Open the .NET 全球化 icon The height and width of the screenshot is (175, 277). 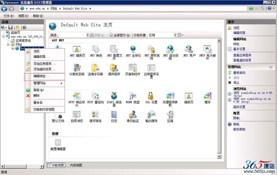click(x=133, y=49)
